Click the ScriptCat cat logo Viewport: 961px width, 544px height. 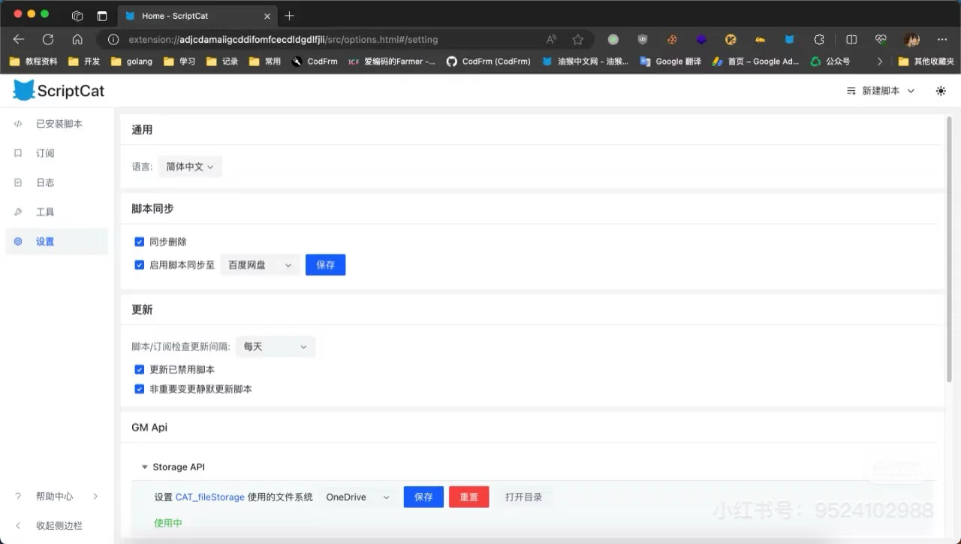coord(24,91)
